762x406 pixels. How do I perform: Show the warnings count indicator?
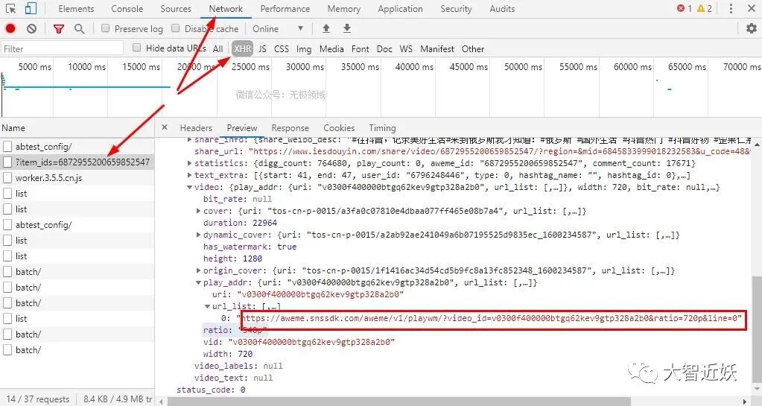(704, 8)
